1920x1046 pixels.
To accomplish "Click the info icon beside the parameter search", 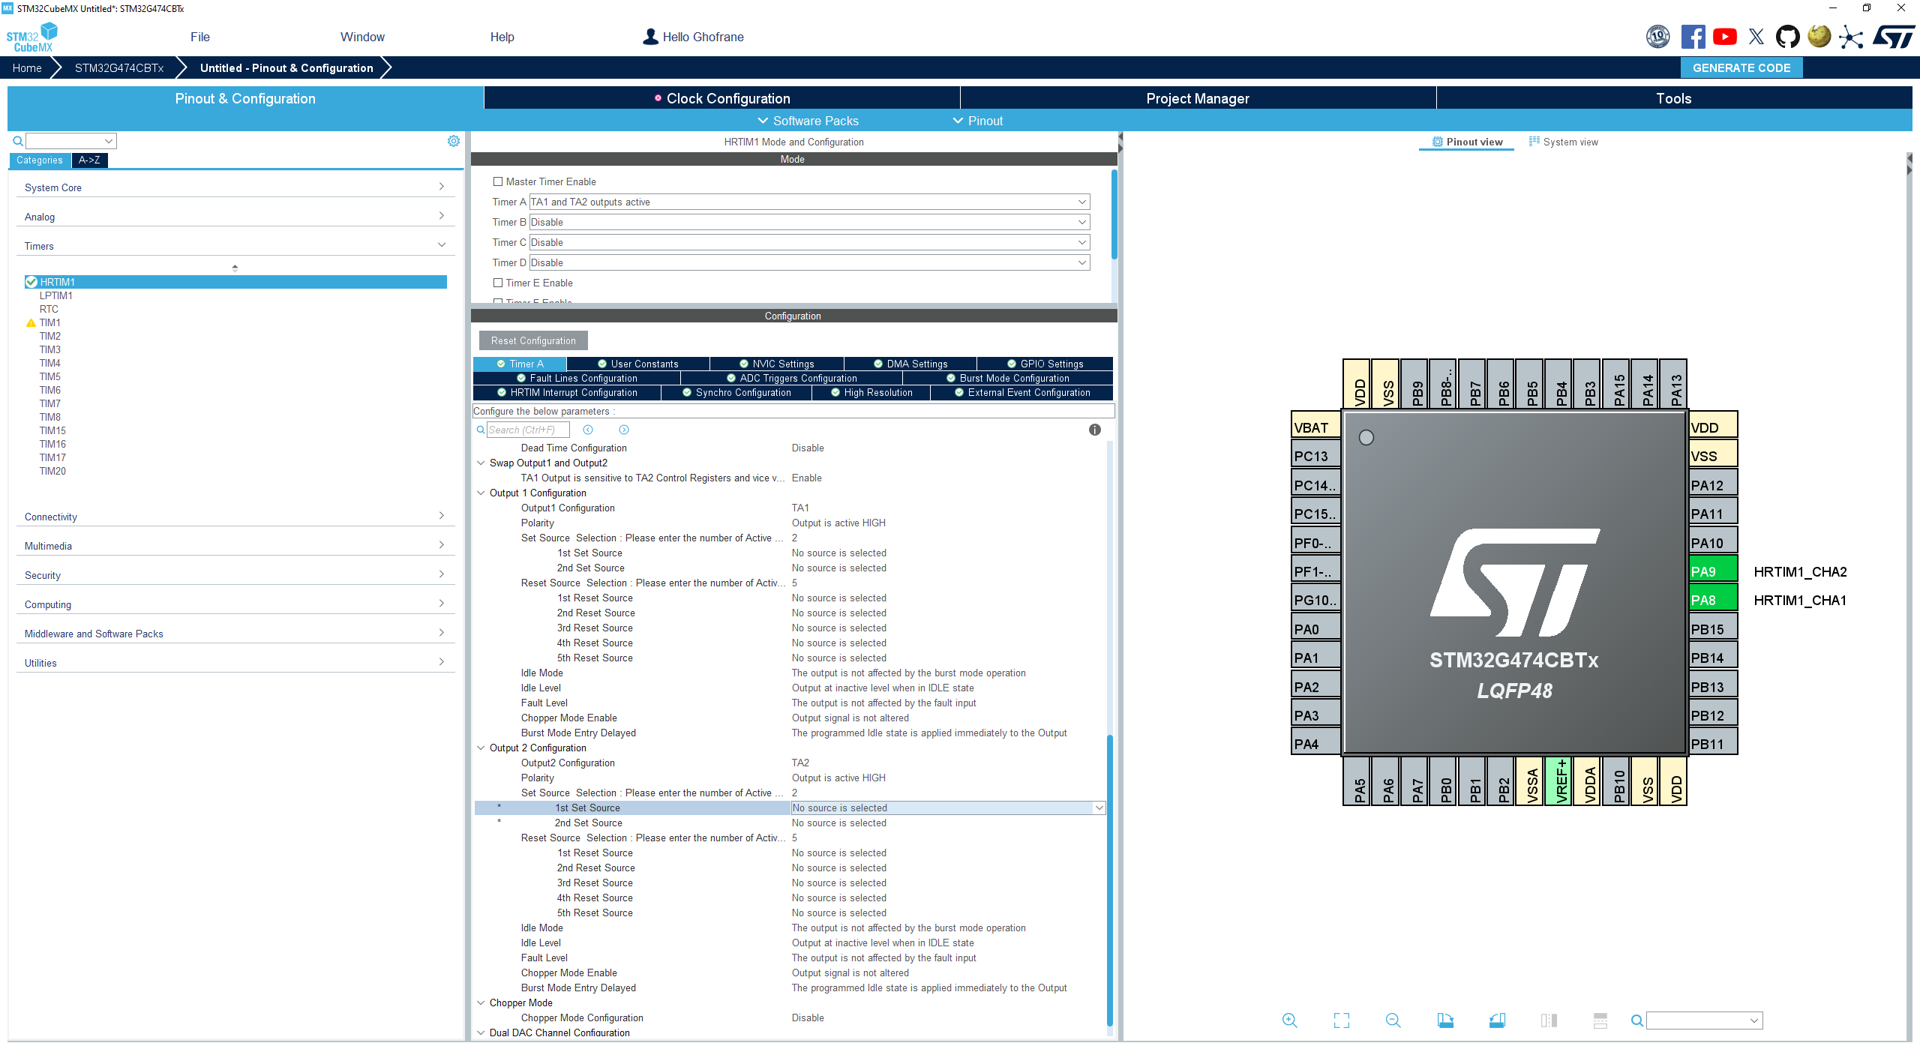I will (1094, 430).
